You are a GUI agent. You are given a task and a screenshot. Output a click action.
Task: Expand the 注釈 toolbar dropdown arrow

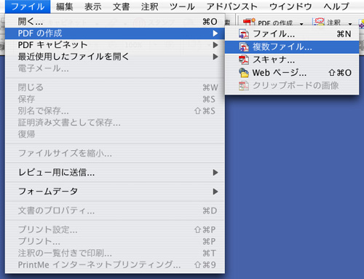tap(350, 24)
